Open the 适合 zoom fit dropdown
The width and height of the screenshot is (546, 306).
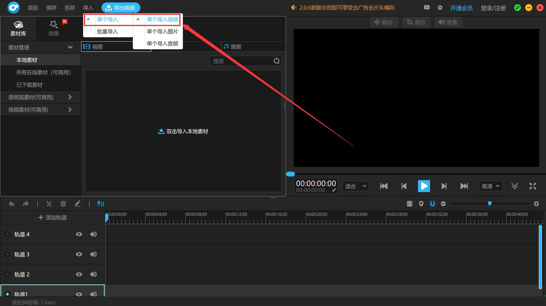pos(355,186)
